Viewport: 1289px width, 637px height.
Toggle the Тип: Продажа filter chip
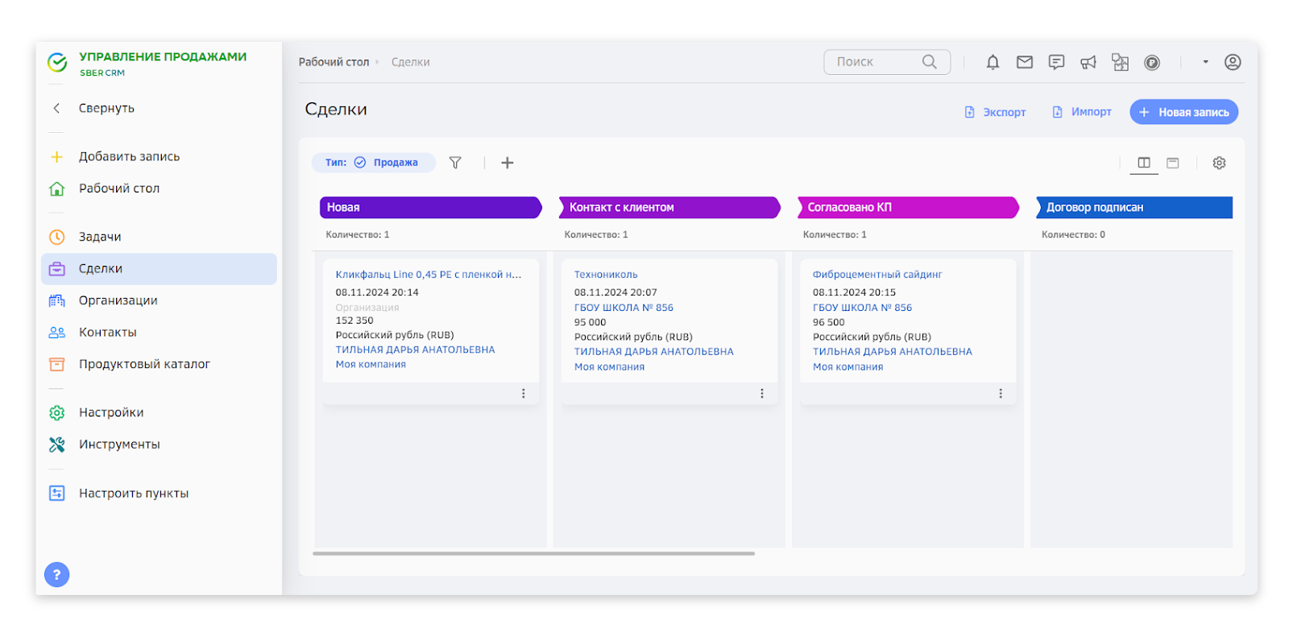point(373,163)
